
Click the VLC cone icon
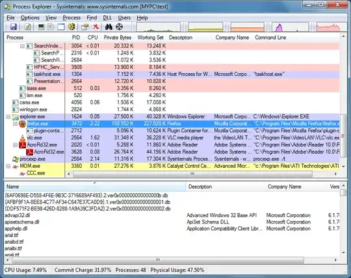pyautogui.click(x=23, y=137)
